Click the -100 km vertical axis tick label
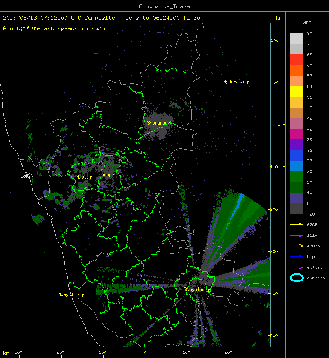 [x=273, y=167]
